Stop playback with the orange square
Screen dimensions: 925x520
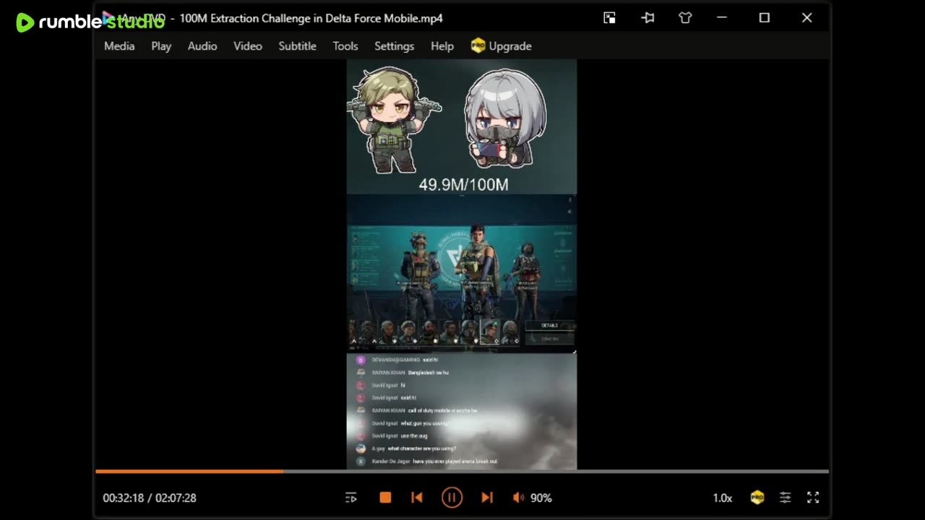tap(385, 498)
